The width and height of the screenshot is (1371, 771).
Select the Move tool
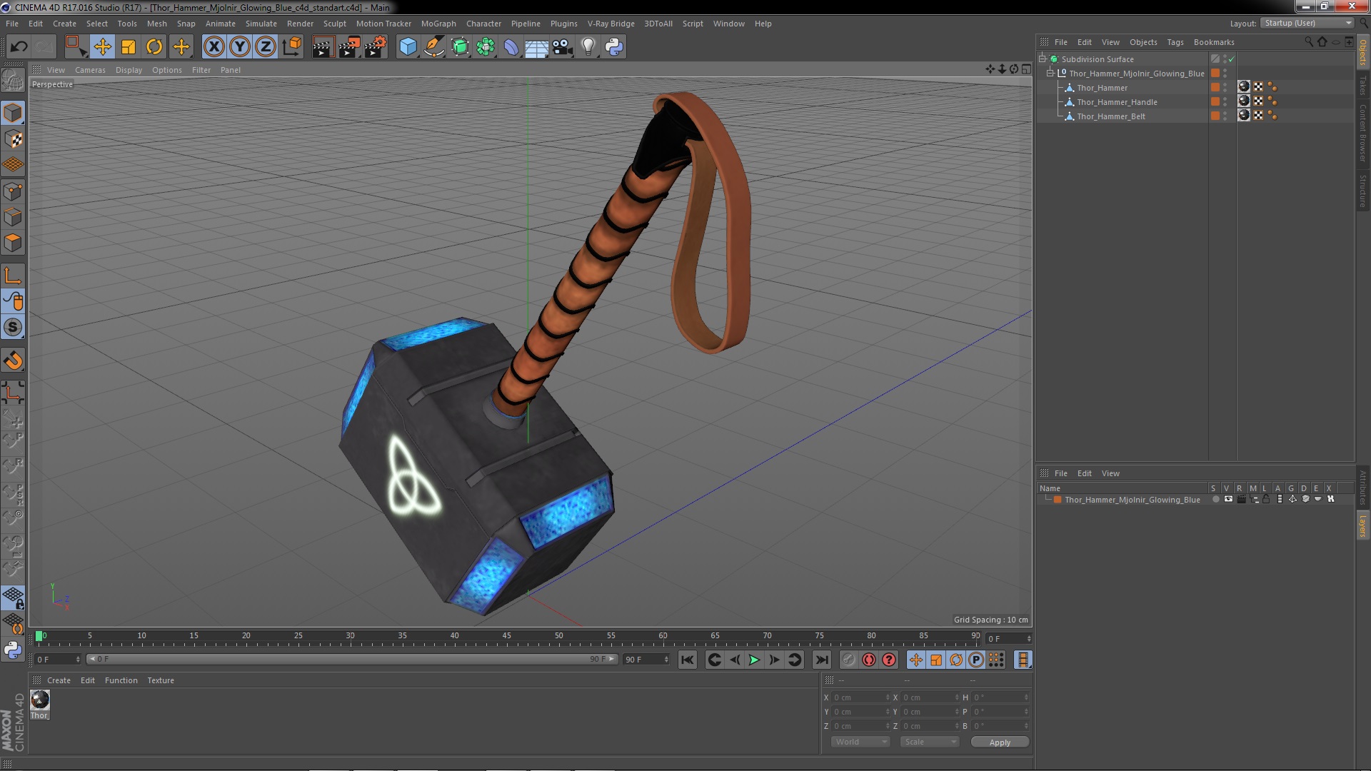pos(102,47)
